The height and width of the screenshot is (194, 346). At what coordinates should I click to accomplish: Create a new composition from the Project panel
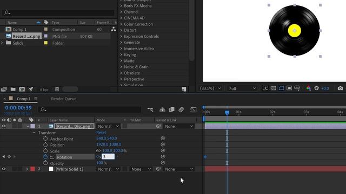pyautogui.click(x=22, y=89)
